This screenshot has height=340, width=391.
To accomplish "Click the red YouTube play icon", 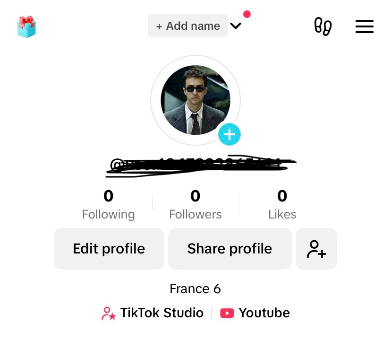I will tap(227, 313).
